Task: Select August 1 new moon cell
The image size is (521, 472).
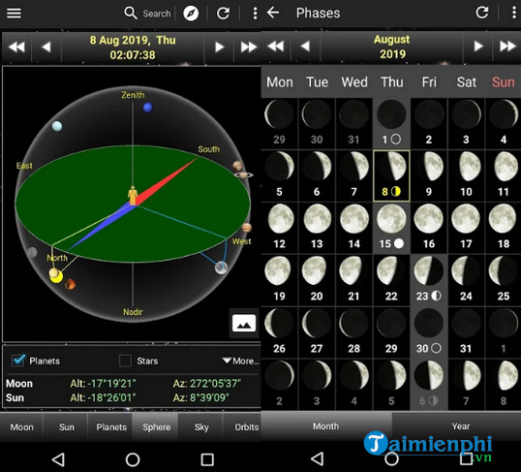Action: tap(391, 123)
